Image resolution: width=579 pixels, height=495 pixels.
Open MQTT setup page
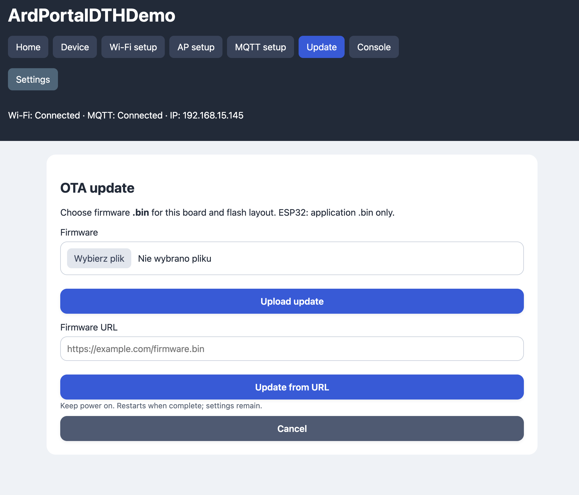[x=260, y=47]
